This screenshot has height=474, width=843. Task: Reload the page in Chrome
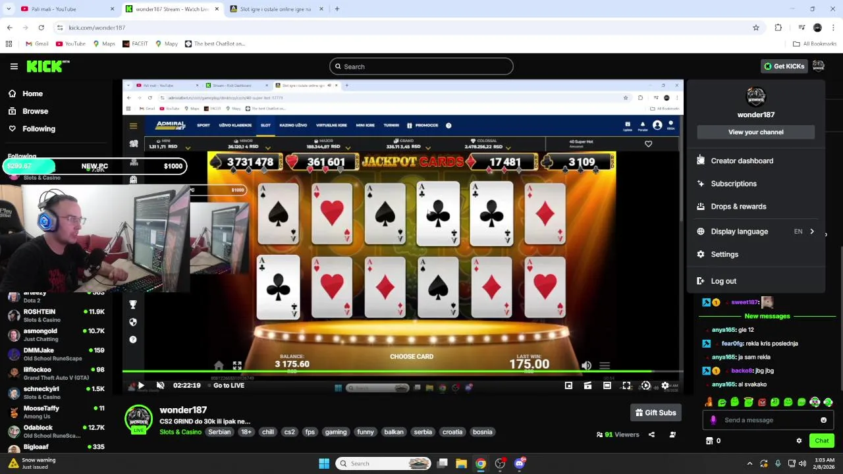[x=41, y=28]
